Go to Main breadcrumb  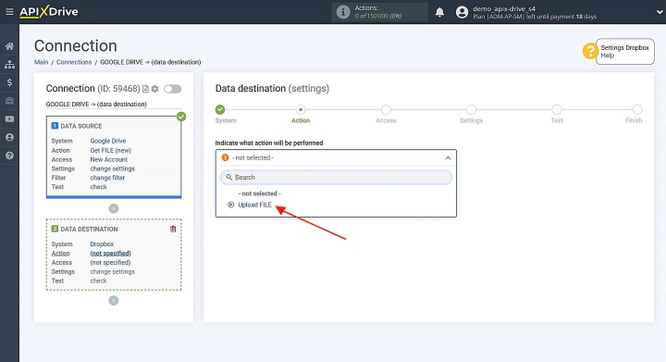[42, 62]
